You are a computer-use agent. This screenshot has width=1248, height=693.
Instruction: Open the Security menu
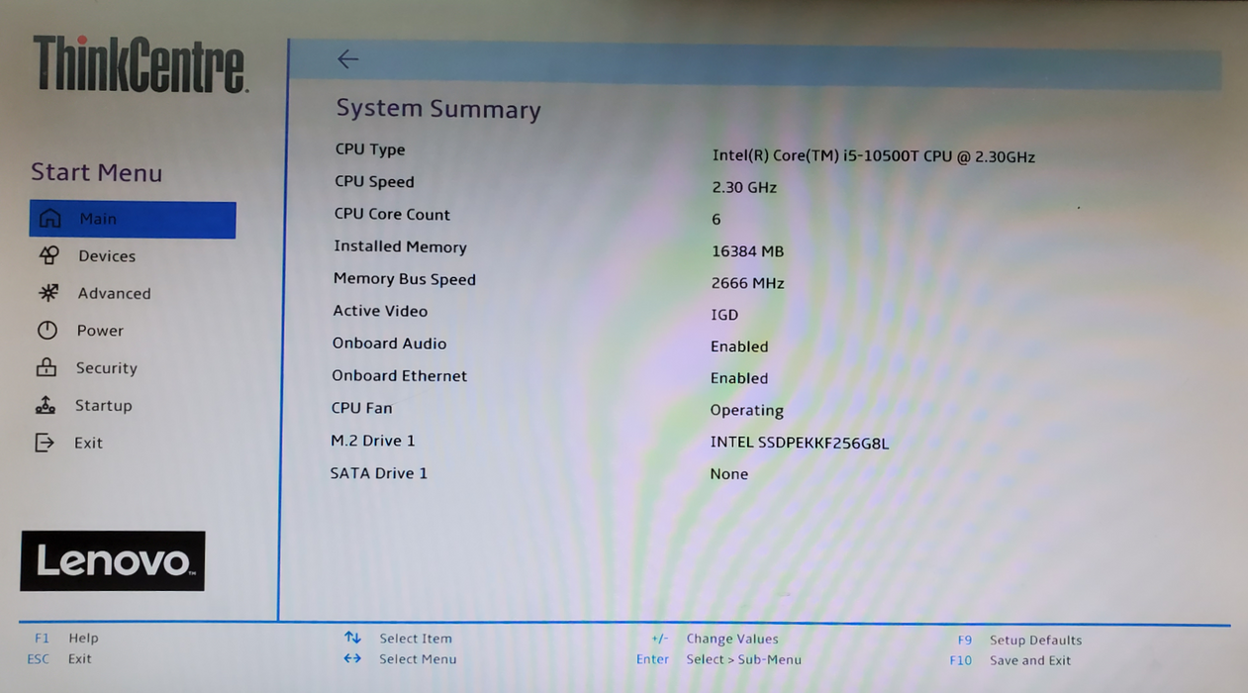click(x=106, y=368)
